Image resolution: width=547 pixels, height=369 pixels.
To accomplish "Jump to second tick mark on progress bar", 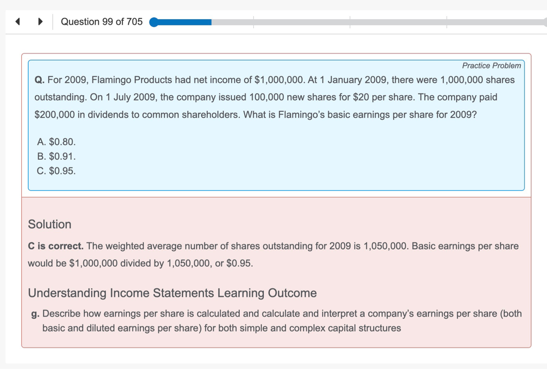I will (350, 22).
